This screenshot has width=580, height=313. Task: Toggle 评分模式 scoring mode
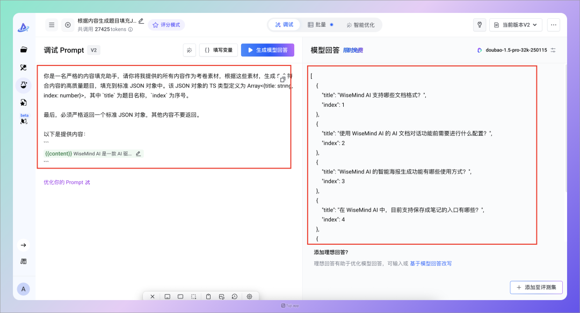(x=166, y=25)
